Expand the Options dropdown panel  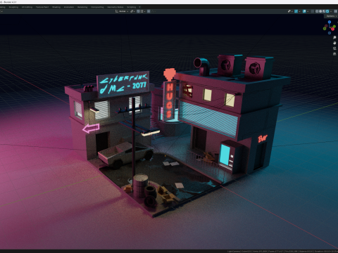332,16
